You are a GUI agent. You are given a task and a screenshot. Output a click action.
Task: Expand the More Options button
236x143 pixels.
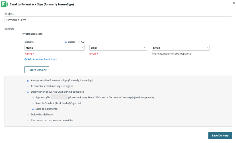pyautogui.click(x=37, y=70)
